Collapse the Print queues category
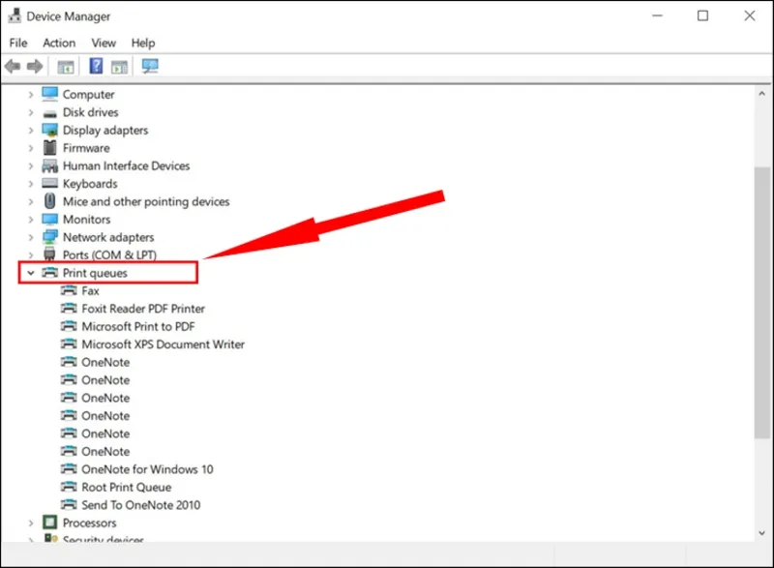The width and height of the screenshot is (774, 568). tap(31, 274)
